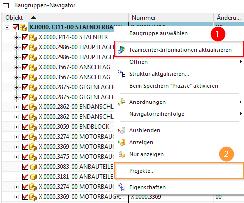Screen dimensions: 244x203
Task: Click the Struktur aktualisieren icon
Action: (x=122, y=74)
